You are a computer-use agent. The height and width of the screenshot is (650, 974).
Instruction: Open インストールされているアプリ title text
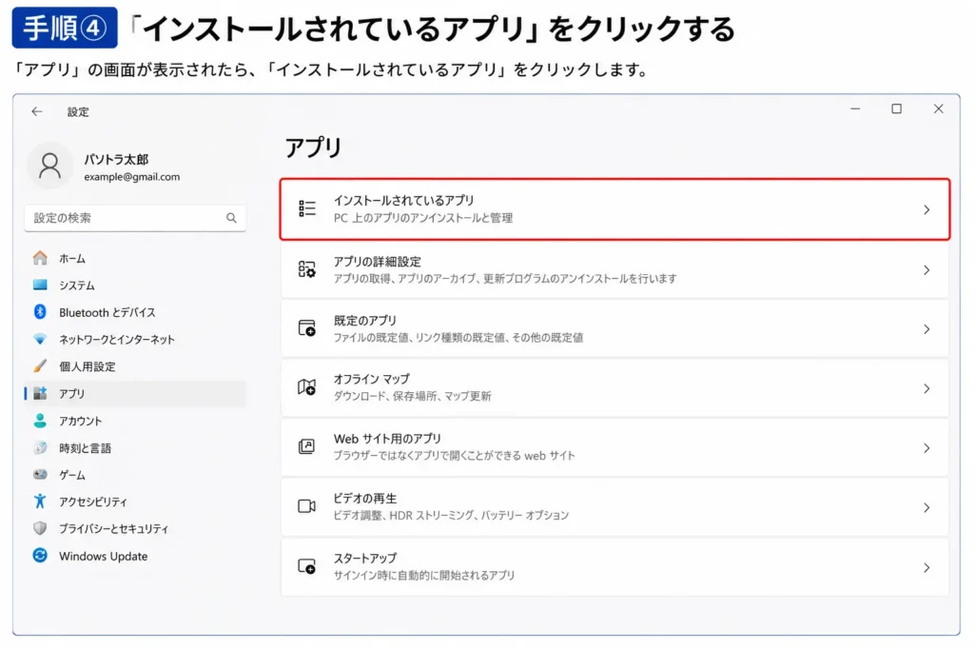tap(403, 201)
